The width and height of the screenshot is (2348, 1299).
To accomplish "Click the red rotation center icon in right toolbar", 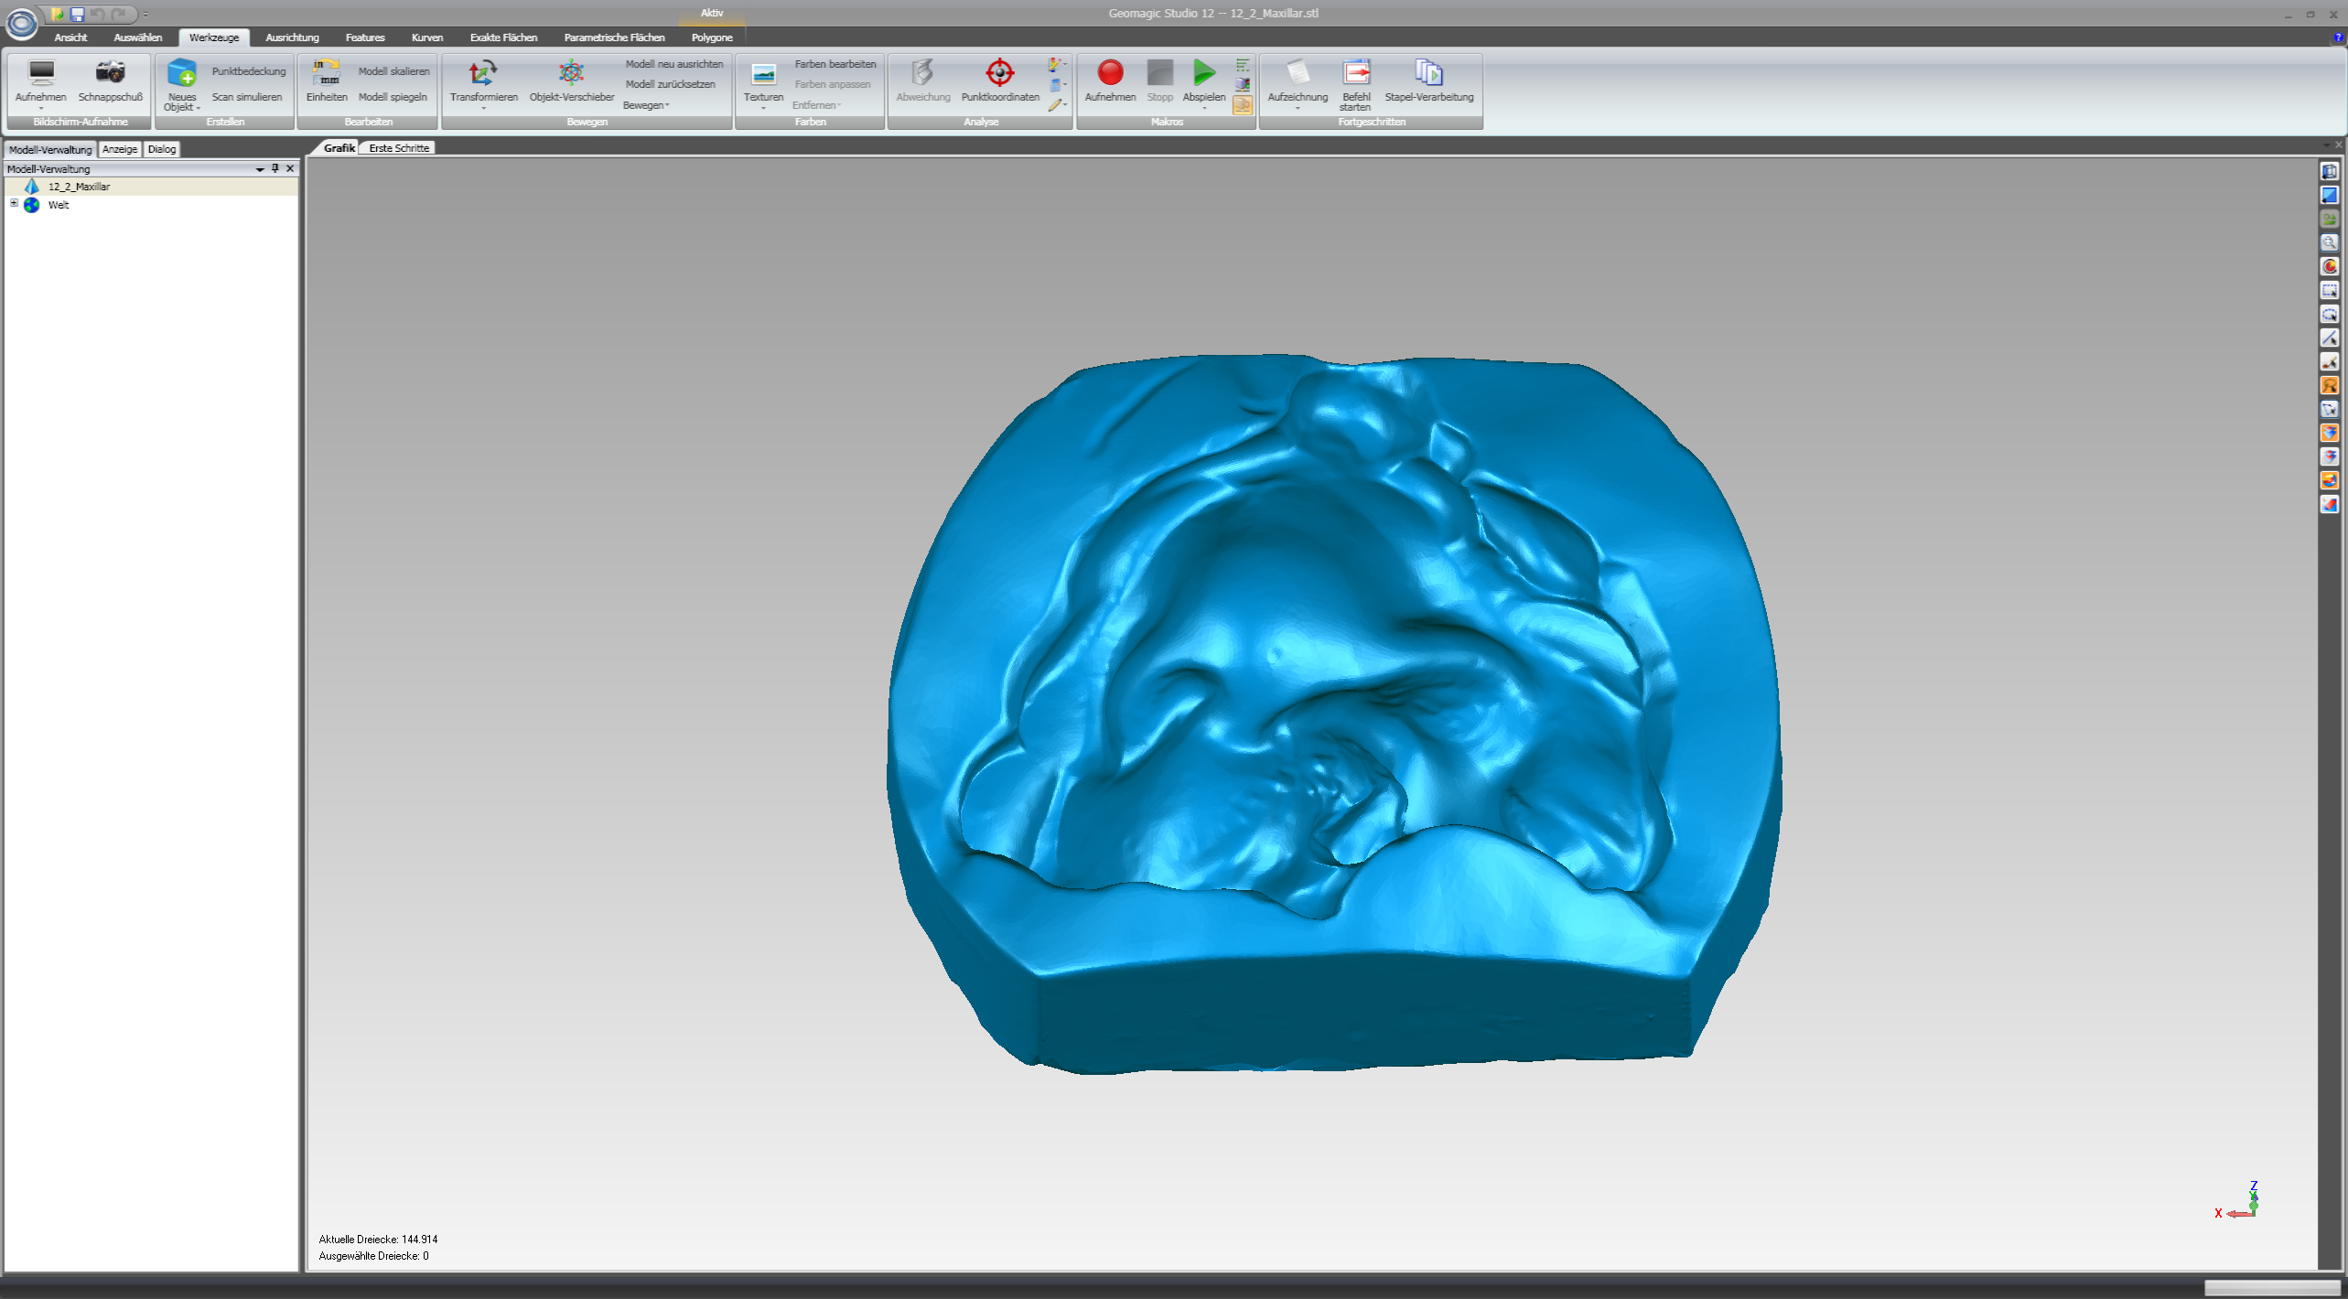I will tap(2330, 266).
